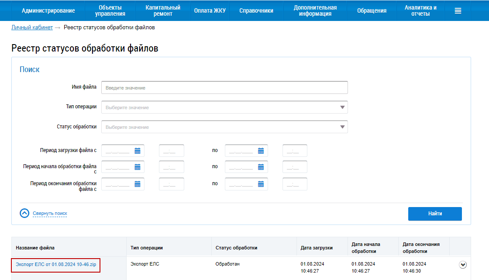This screenshot has height=280, width=489.
Task: Open the Капитальный ремонт menu
Action: point(163,10)
